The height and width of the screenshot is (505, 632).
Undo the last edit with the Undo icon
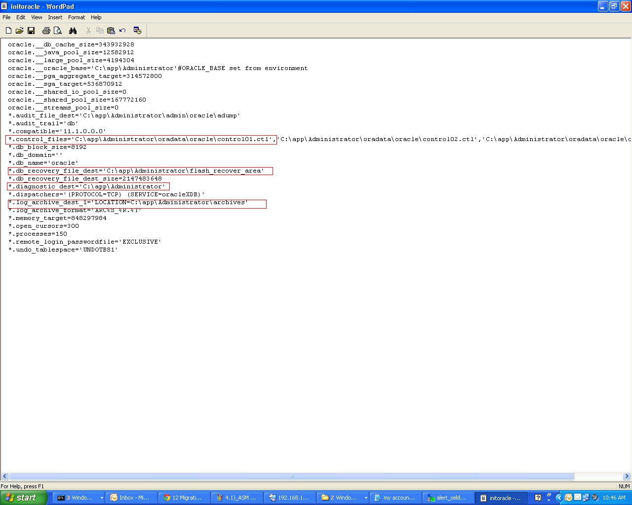tap(122, 30)
